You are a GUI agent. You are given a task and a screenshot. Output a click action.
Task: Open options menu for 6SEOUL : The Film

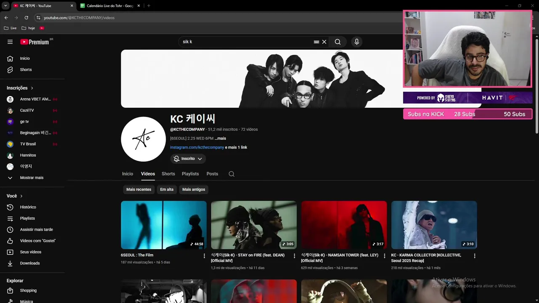[204, 256]
